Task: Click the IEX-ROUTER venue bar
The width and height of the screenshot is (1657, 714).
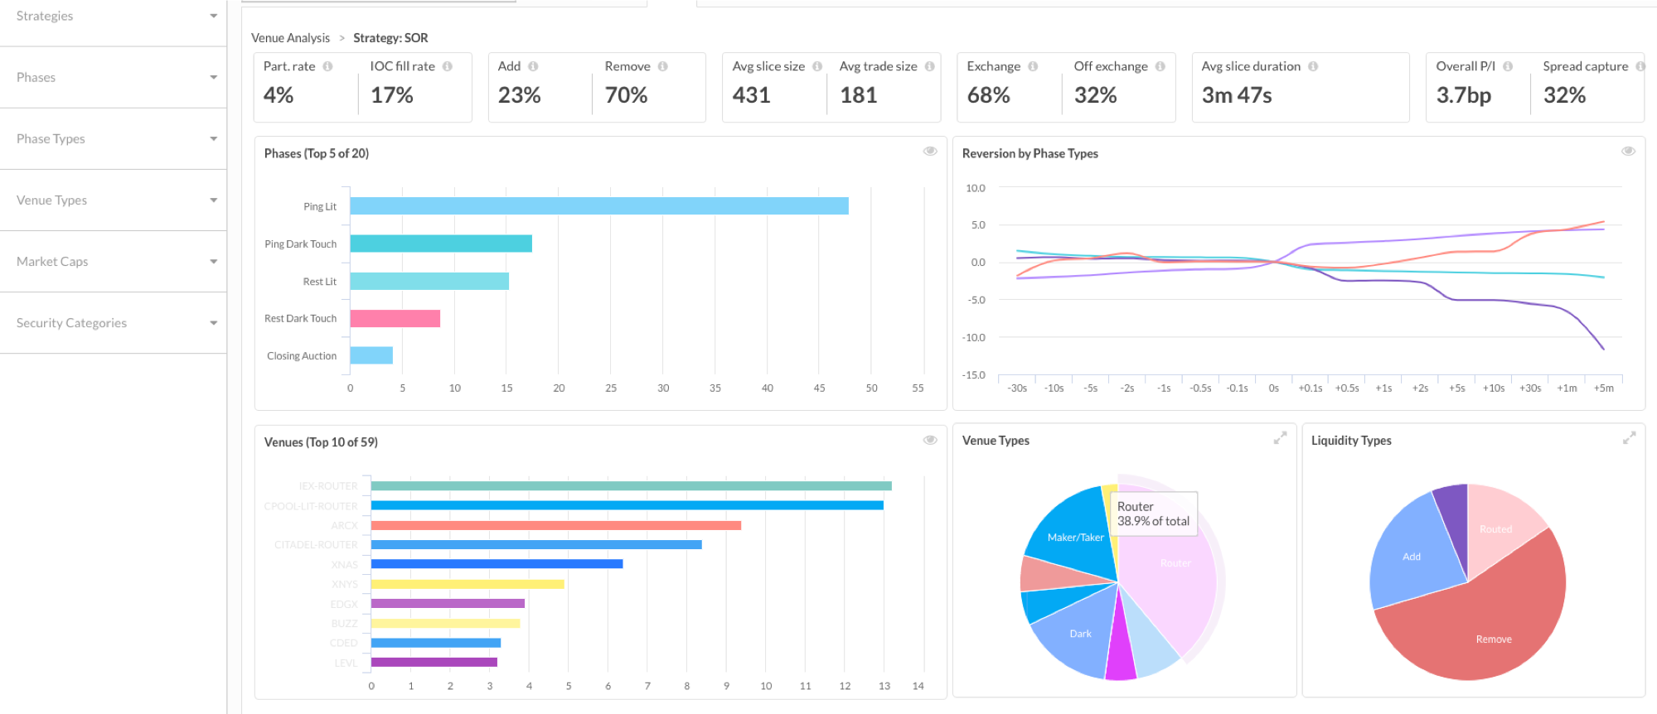Action: tap(632, 486)
